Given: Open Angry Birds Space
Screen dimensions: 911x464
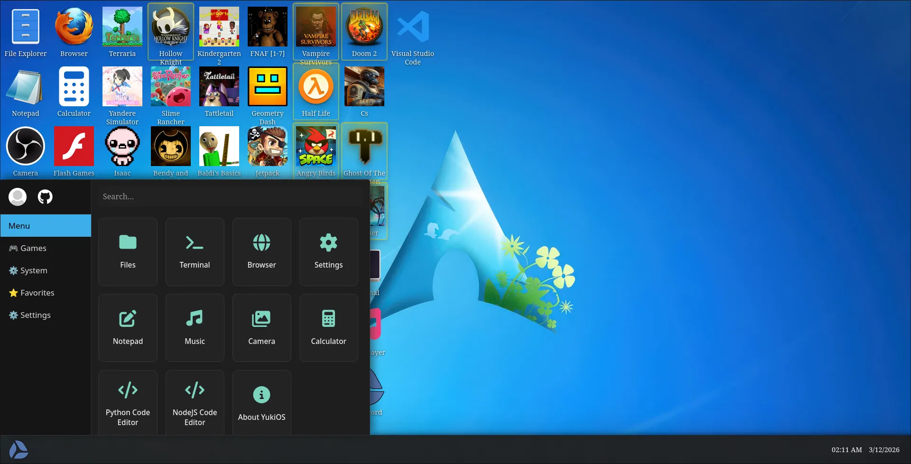Looking at the screenshot, I should tap(316, 147).
